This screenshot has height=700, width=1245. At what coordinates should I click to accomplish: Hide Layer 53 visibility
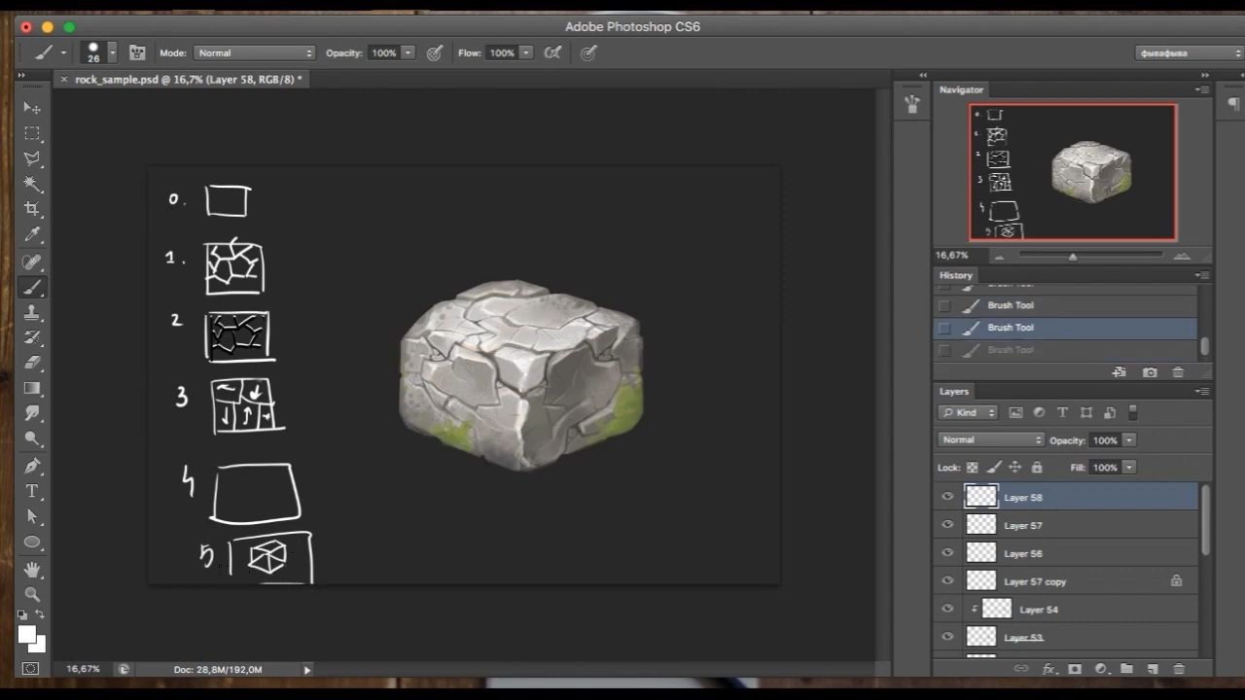point(947,637)
